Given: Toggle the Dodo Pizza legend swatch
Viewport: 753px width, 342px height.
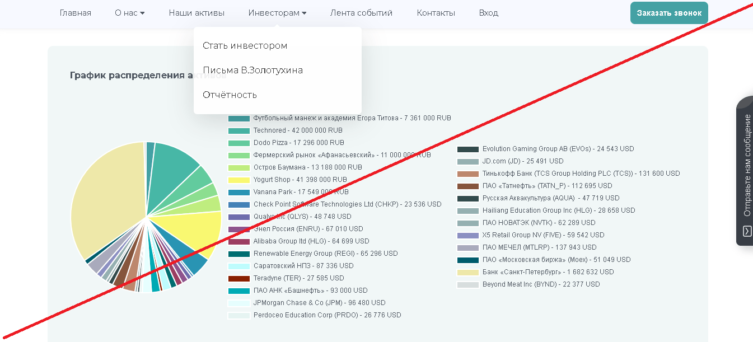Looking at the screenshot, I should [239, 143].
